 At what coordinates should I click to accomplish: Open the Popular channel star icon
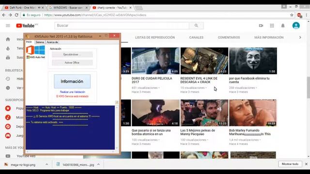[8, 108]
